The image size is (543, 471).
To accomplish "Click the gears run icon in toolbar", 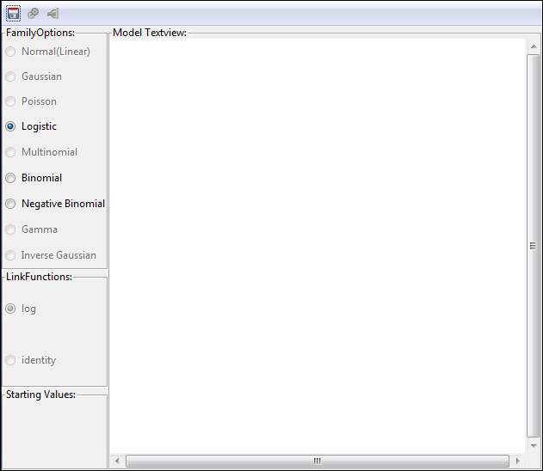I will click(34, 13).
